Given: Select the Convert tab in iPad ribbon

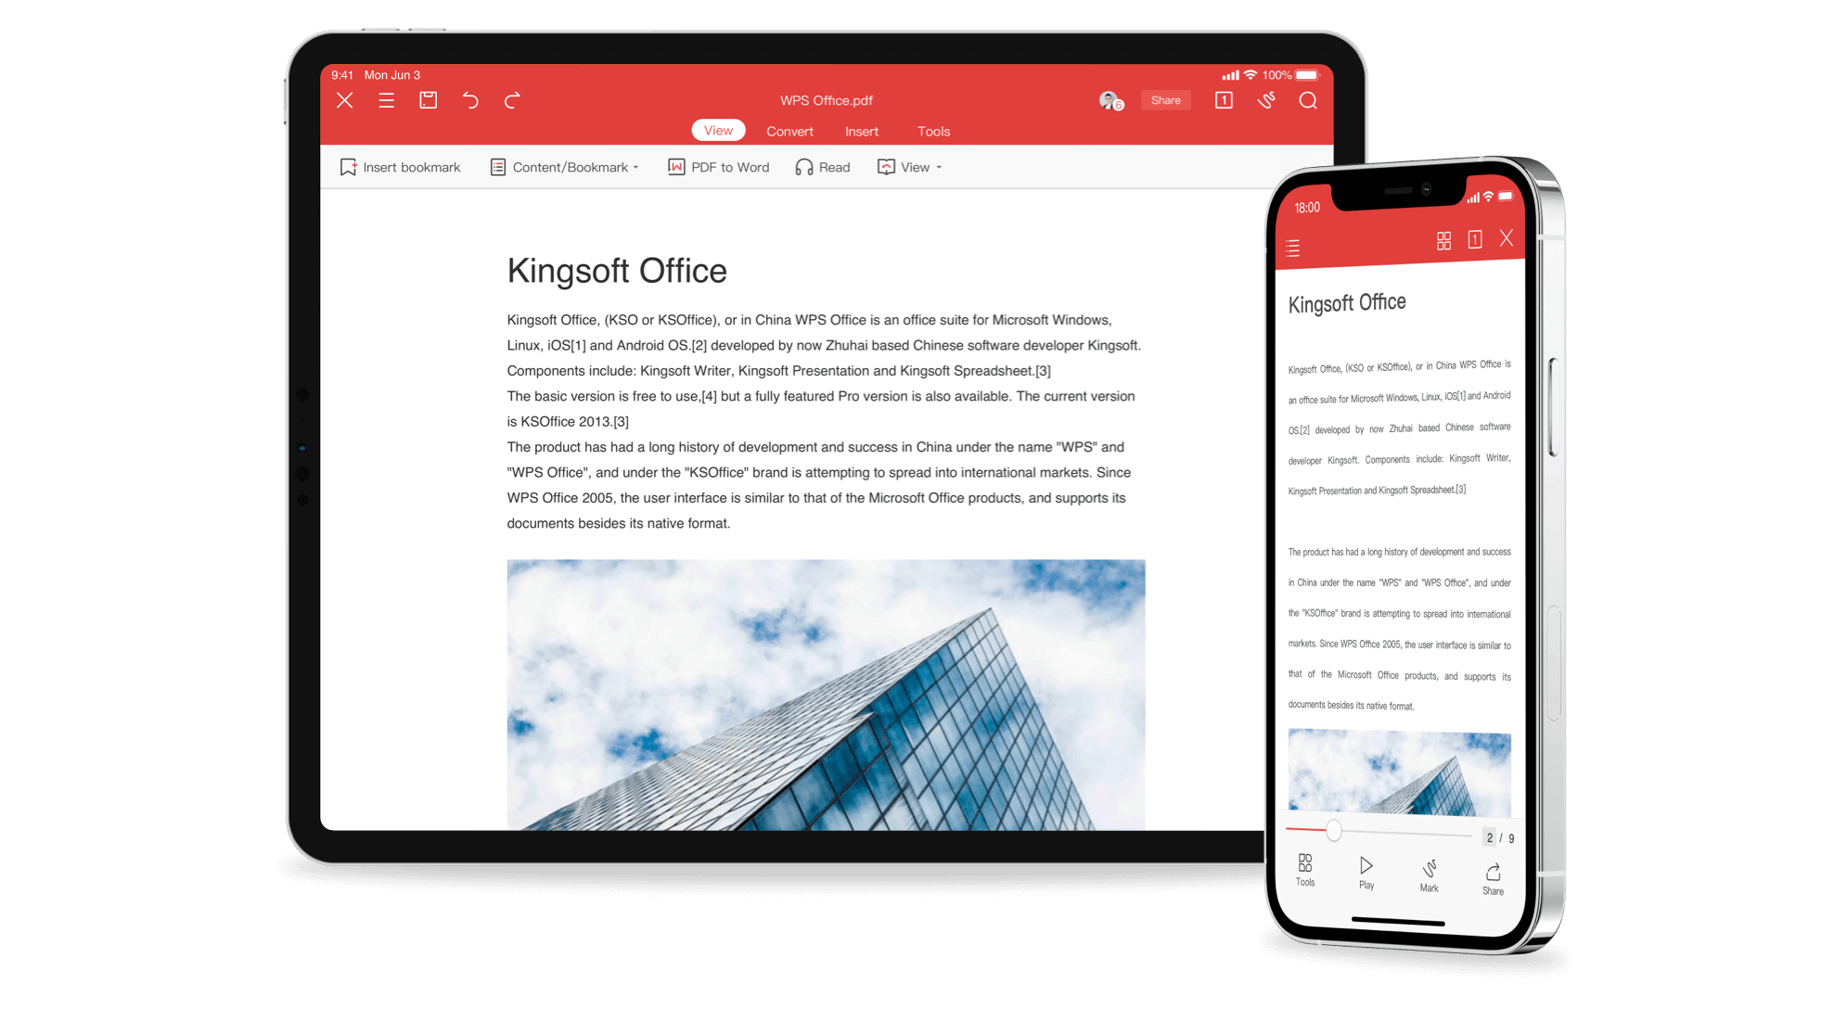Looking at the screenshot, I should [x=790, y=131].
